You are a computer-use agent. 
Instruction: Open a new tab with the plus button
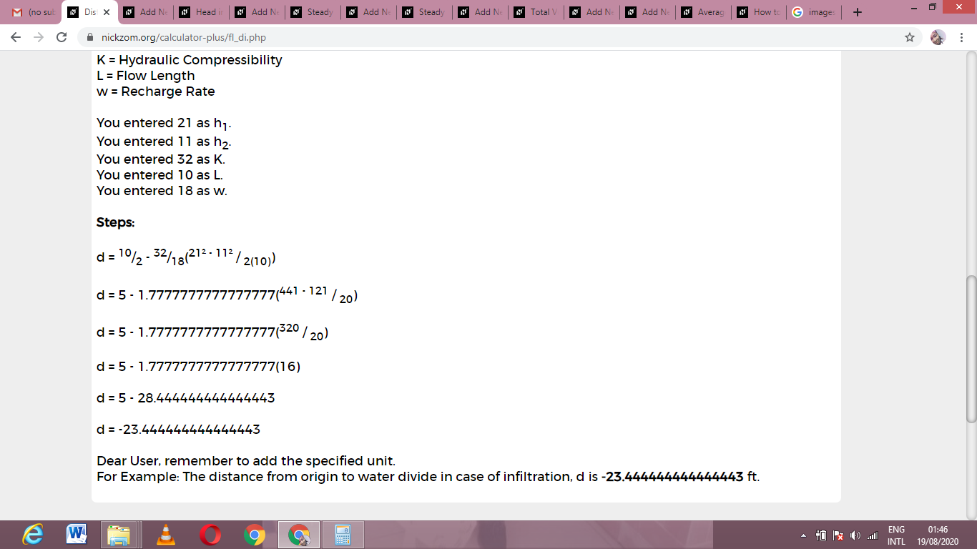click(858, 12)
